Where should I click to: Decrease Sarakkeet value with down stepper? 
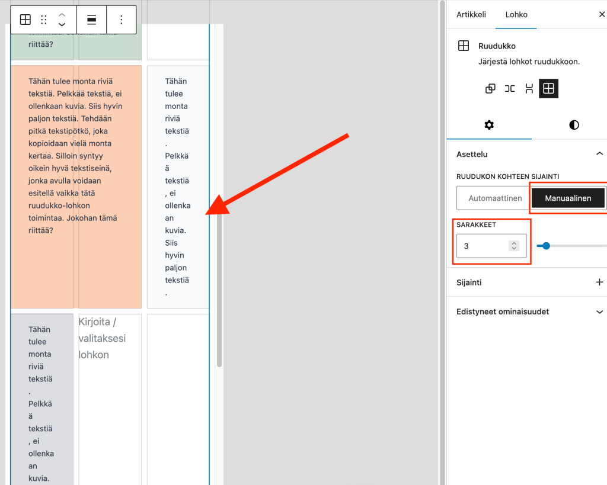pos(514,249)
